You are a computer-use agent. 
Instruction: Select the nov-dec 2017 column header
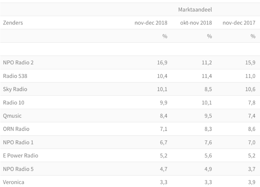tap(239, 23)
